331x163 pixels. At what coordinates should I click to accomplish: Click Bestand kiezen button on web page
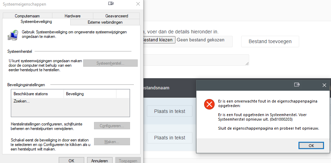pyautogui.click(x=159, y=40)
